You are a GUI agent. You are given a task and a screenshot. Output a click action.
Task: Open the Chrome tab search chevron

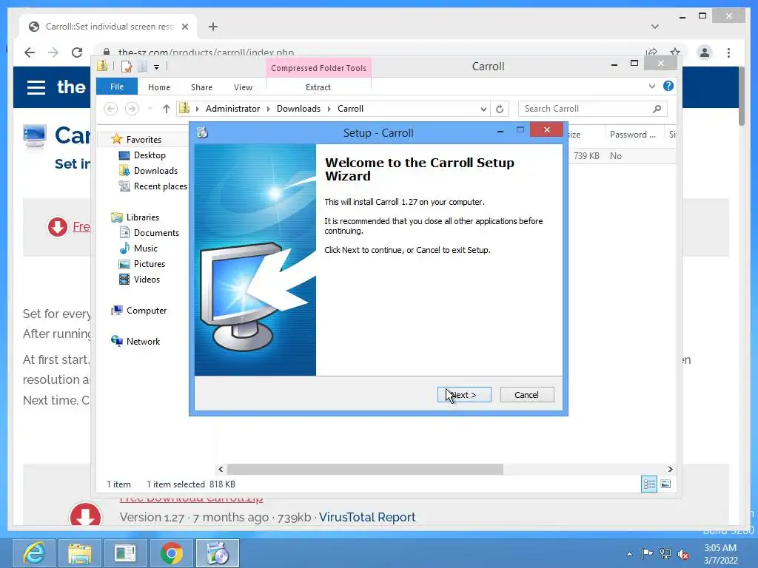(655, 27)
